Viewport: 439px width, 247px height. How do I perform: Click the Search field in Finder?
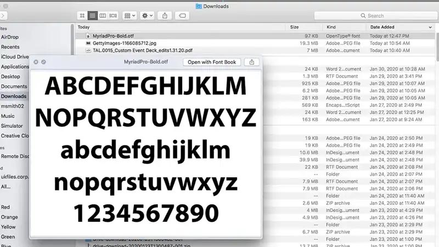[x=395, y=16]
